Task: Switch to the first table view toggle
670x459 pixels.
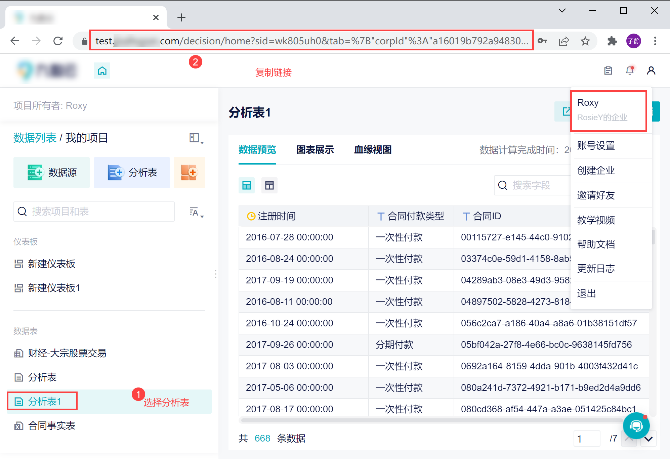Action: pos(247,185)
